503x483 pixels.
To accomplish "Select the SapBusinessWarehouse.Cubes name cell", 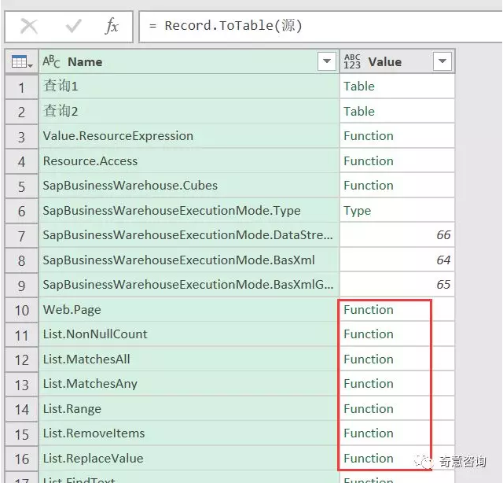I will (189, 186).
